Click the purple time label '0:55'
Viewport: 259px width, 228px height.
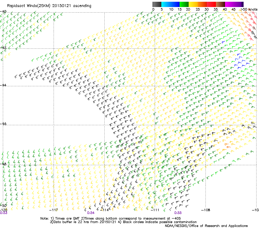tap(178, 213)
